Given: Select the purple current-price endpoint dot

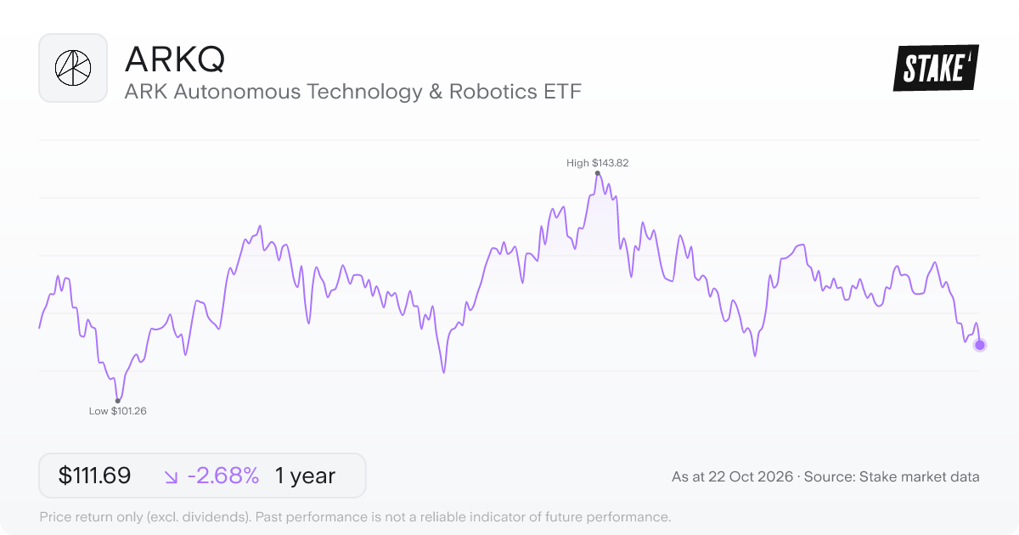Looking at the screenshot, I should pyautogui.click(x=980, y=345).
